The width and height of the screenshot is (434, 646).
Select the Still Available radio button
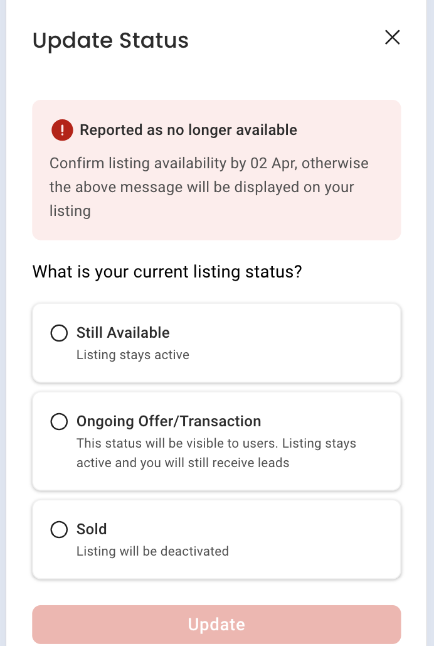pyautogui.click(x=59, y=333)
